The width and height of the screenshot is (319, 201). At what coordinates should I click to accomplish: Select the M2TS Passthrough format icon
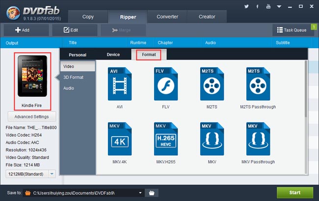(258, 84)
